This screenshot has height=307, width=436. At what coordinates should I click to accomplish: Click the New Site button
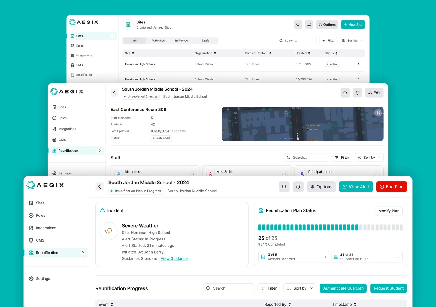pos(353,25)
